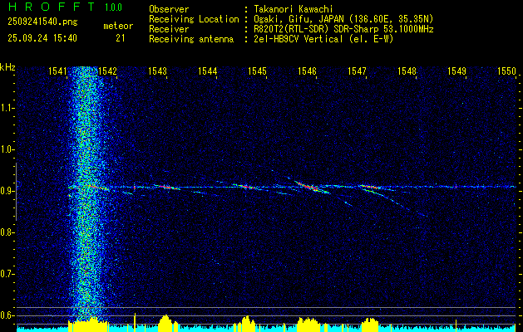Image resolution: width=523 pixels, height=332 pixels.
Task: Click the meteor count 21
Action: pyautogui.click(x=121, y=38)
